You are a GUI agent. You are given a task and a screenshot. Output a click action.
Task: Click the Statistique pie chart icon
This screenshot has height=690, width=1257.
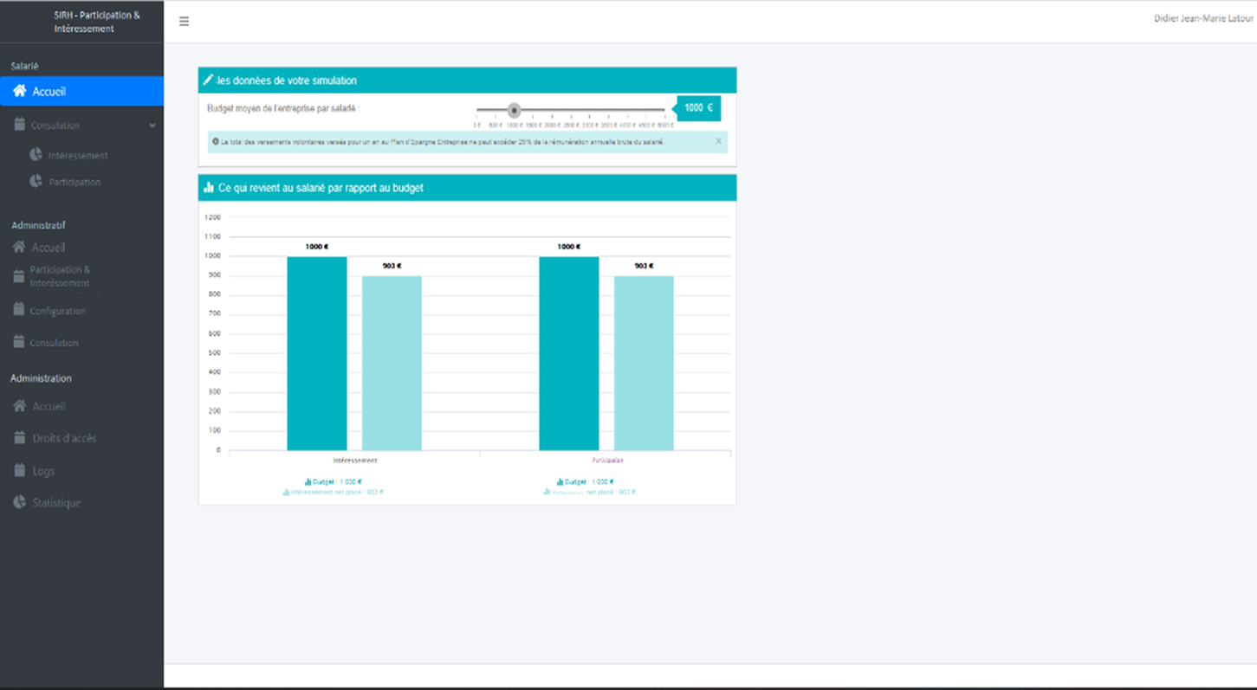point(19,502)
